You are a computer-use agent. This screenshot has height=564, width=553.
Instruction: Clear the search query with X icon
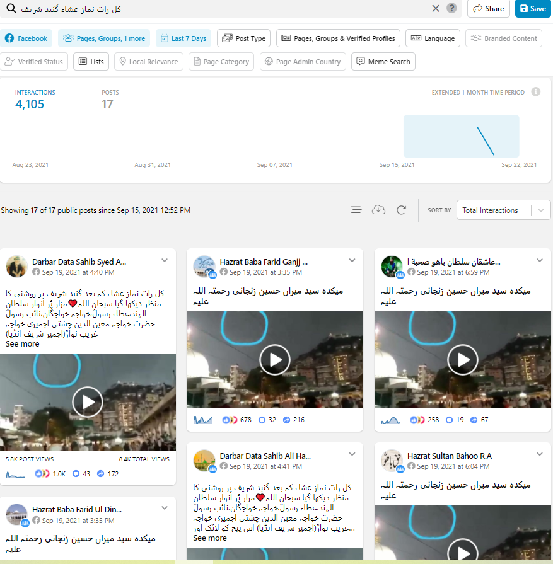pyautogui.click(x=436, y=8)
